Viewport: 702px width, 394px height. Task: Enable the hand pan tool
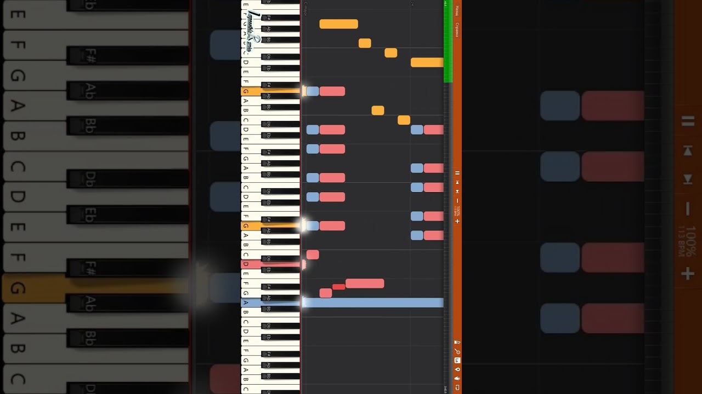click(457, 378)
